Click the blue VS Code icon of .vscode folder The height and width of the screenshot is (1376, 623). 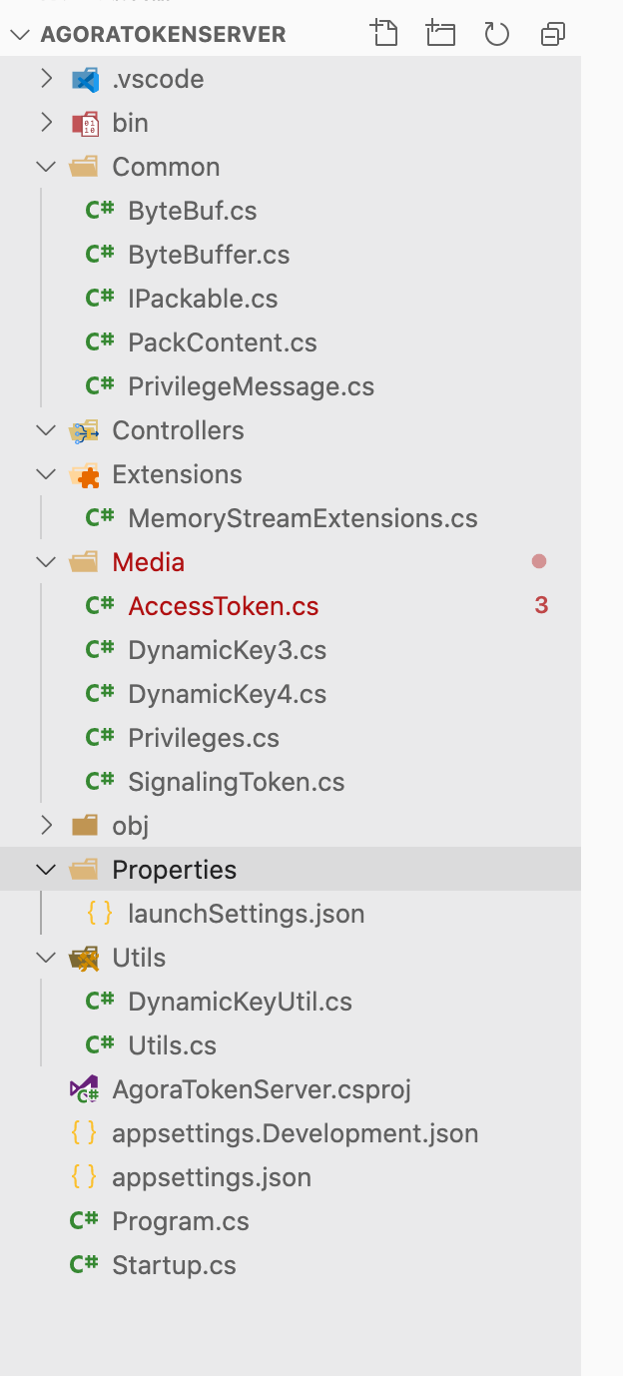85,79
